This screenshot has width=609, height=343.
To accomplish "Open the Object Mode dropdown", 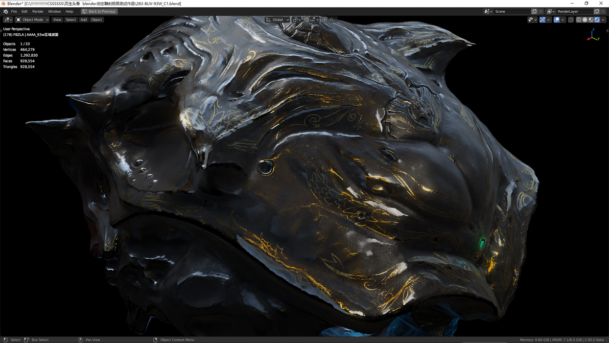I will coord(32,19).
